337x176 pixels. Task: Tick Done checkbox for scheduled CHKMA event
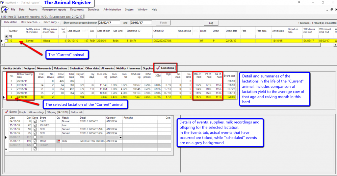(35, 145)
